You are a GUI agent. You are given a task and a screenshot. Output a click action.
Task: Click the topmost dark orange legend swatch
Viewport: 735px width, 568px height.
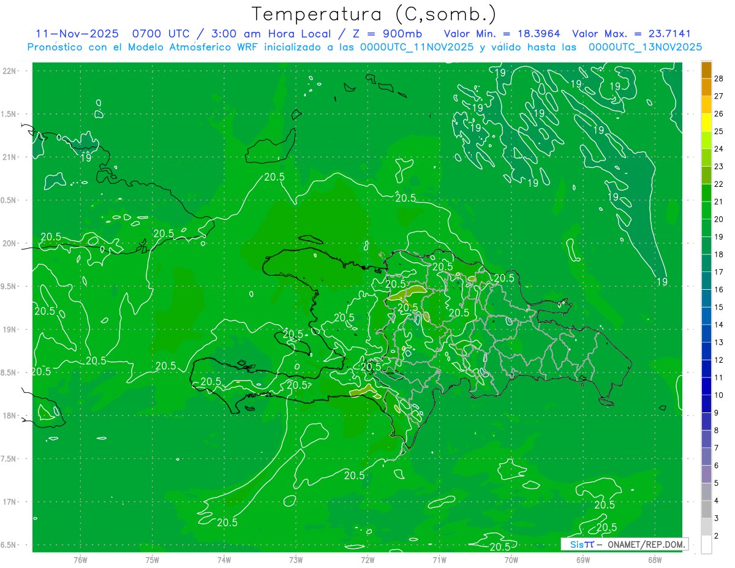pyautogui.click(x=706, y=69)
